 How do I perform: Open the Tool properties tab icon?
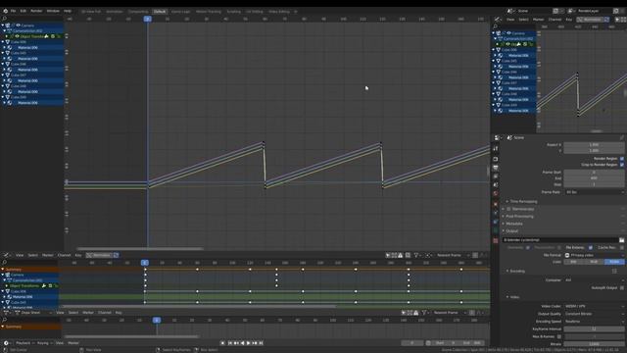pyautogui.click(x=496, y=148)
